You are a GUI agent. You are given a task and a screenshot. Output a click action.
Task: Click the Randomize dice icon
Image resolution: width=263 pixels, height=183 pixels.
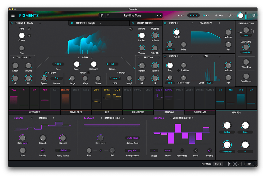tap(182, 150)
